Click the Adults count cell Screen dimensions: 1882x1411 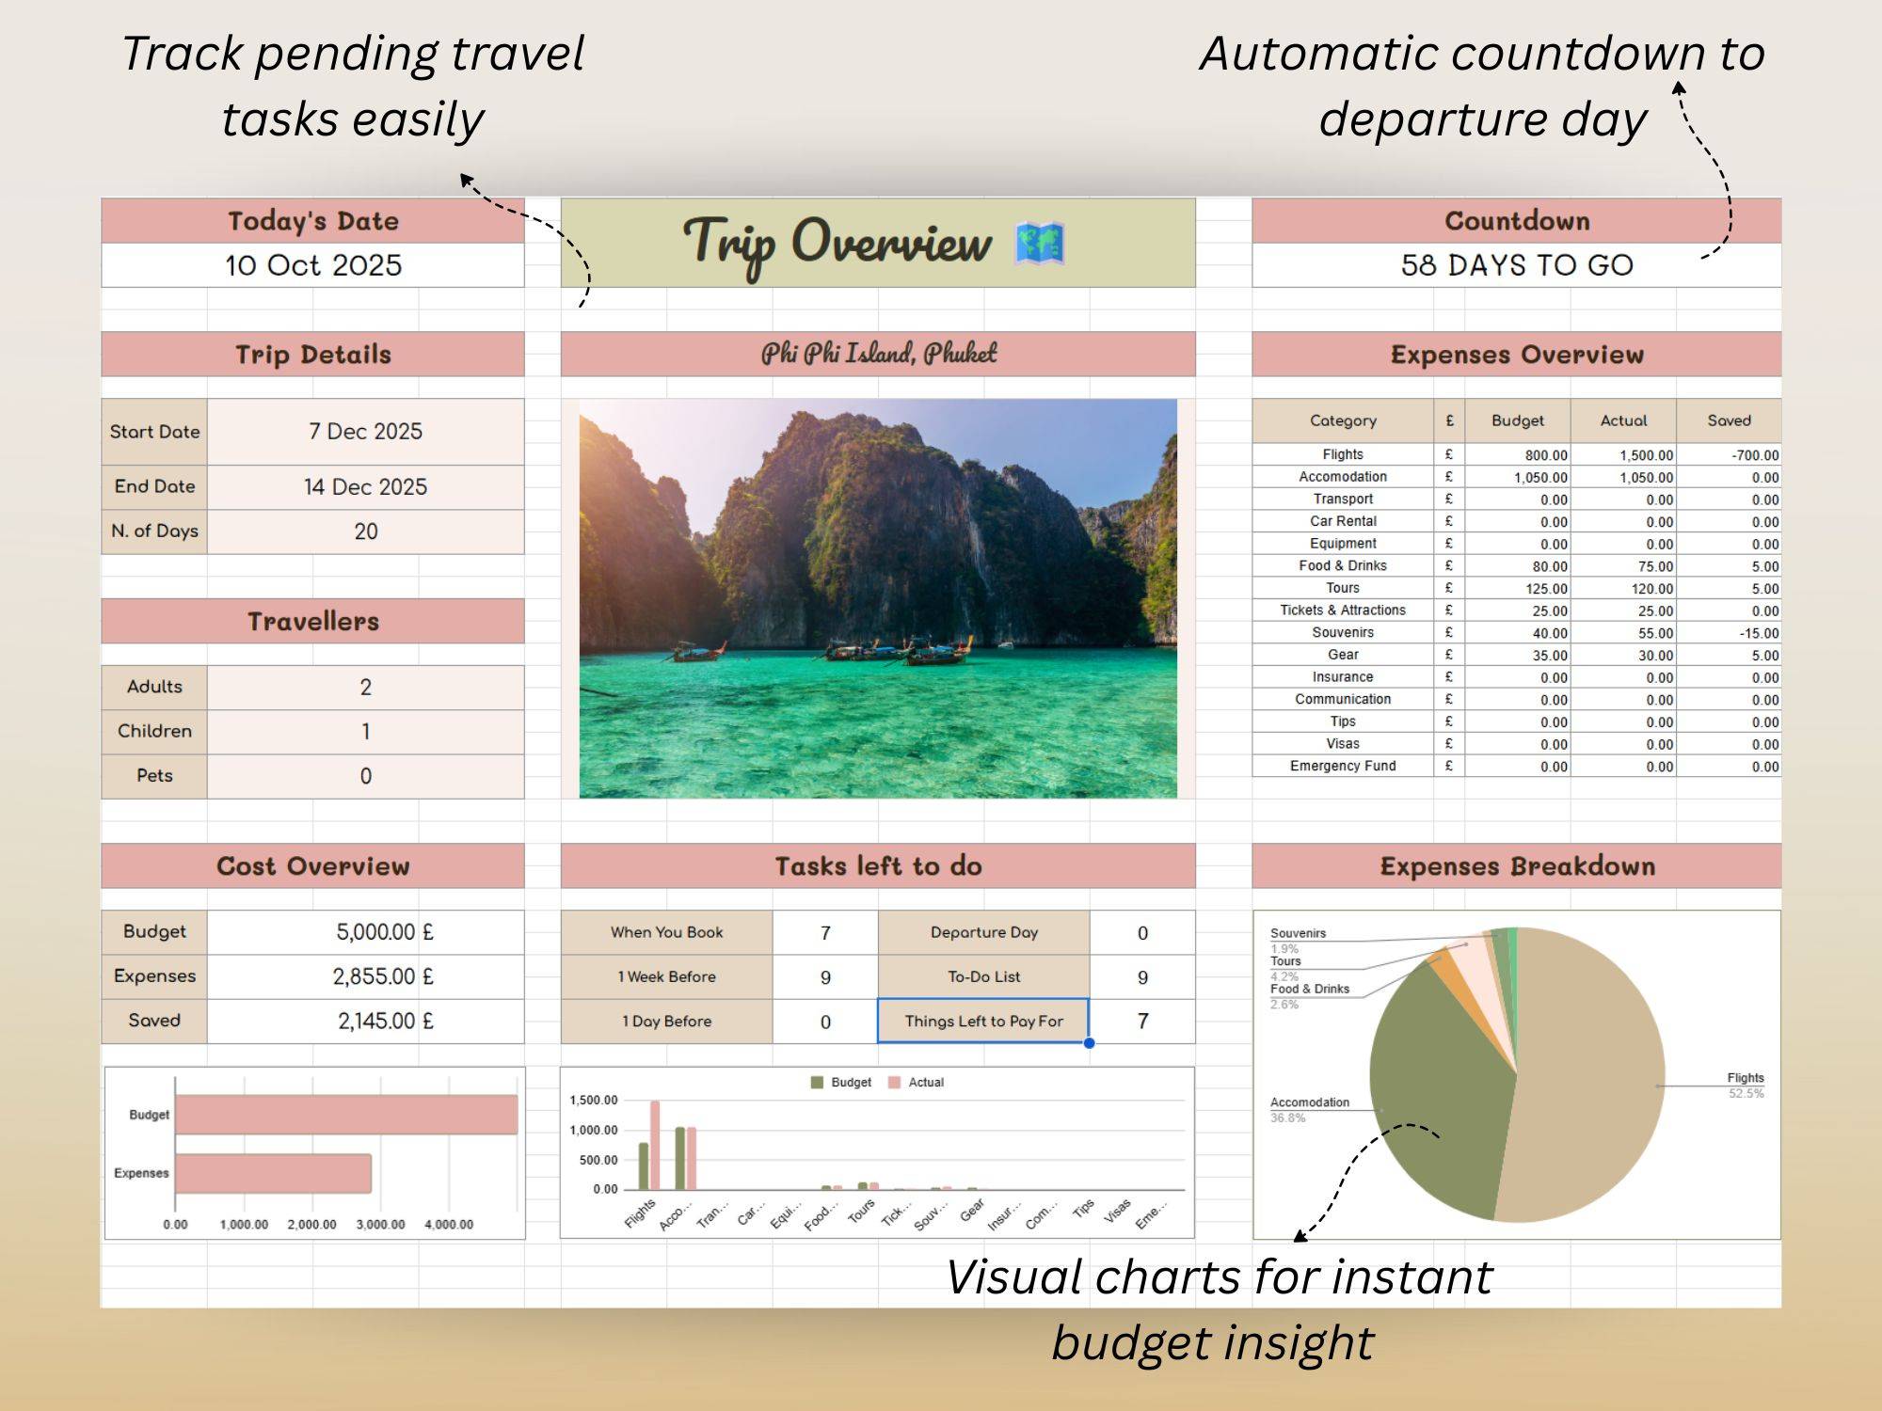tap(365, 688)
